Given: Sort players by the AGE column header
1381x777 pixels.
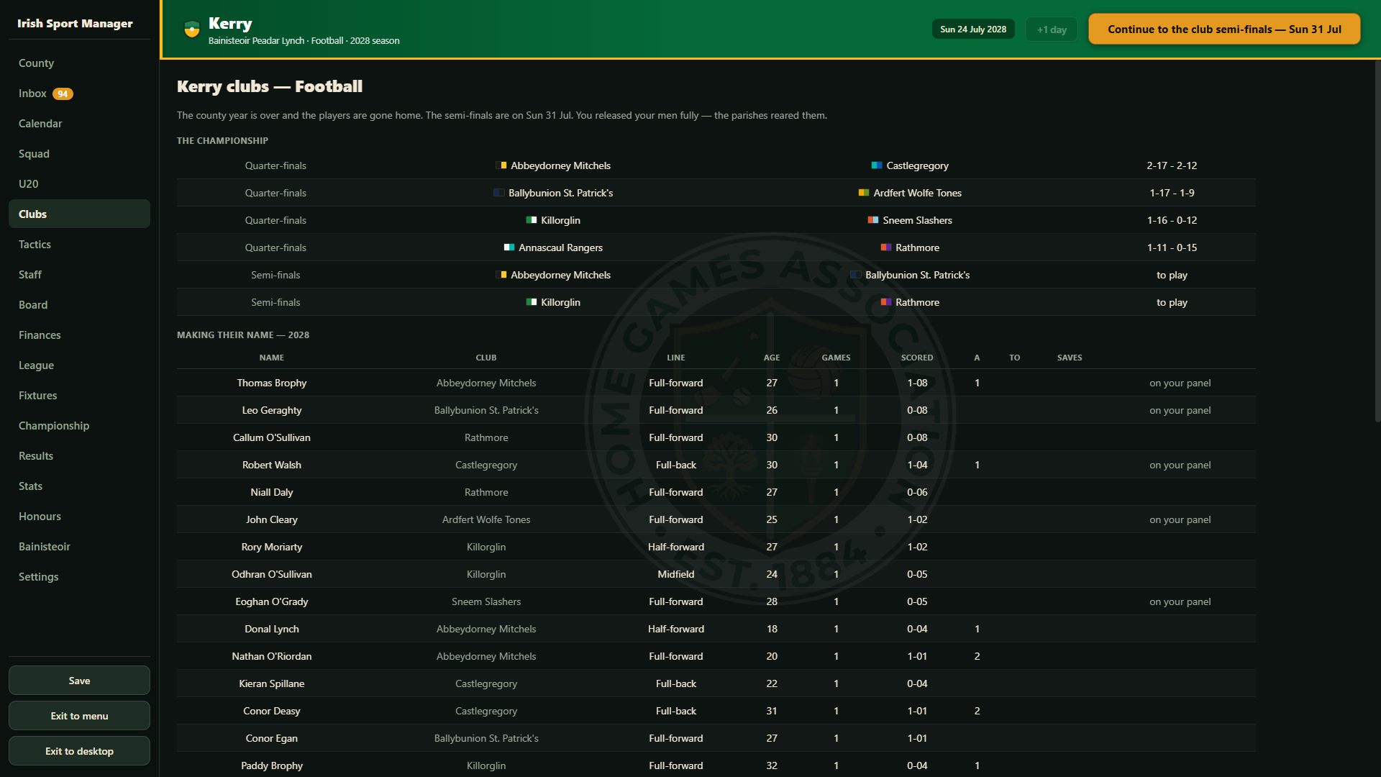Looking at the screenshot, I should tap(772, 358).
